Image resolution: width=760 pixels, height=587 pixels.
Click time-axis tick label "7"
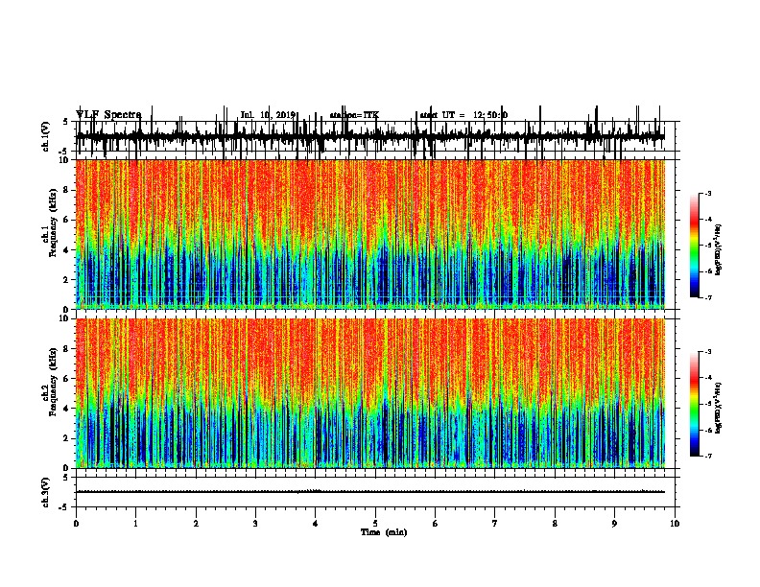point(495,524)
